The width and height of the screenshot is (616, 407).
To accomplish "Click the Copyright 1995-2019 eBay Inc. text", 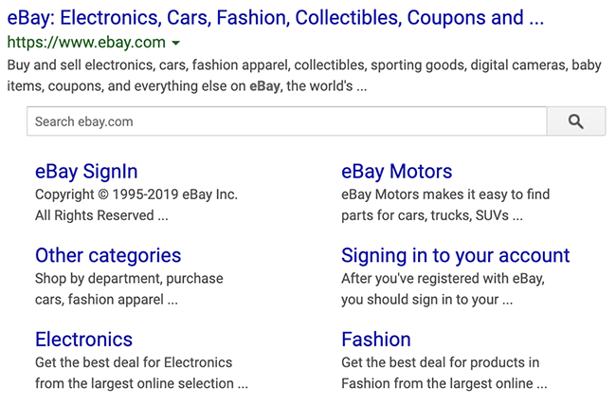I will tap(136, 194).
